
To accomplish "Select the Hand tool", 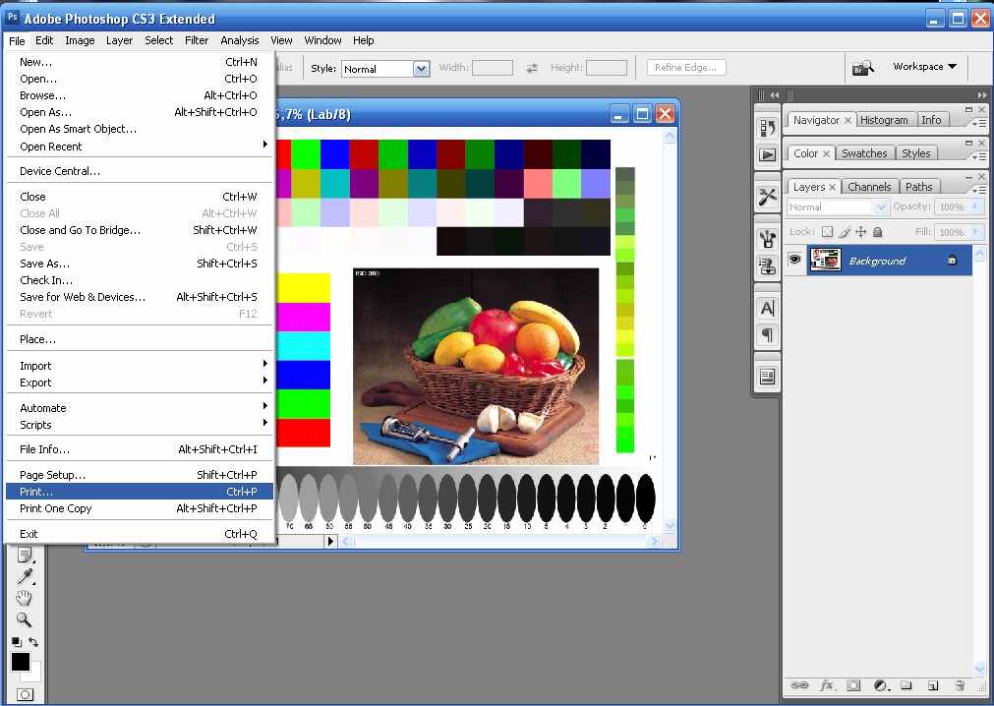I will (x=25, y=598).
